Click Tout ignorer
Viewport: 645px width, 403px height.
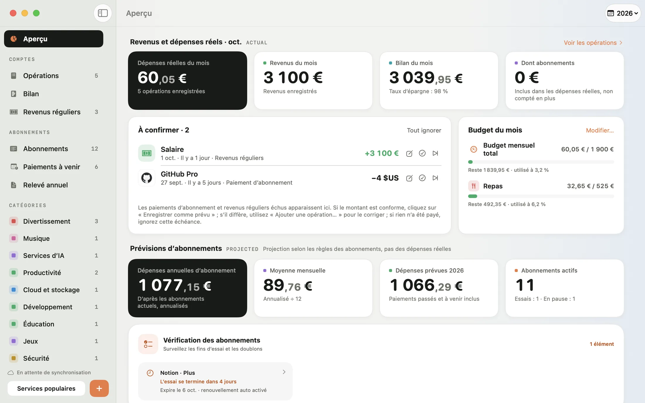pyautogui.click(x=424, y=130)
